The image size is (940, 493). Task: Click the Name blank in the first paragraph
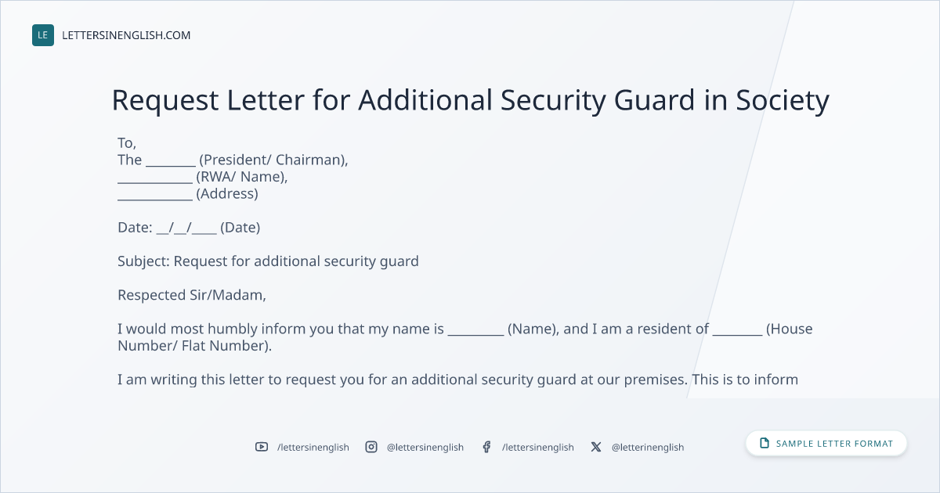[x=475, y=333]
